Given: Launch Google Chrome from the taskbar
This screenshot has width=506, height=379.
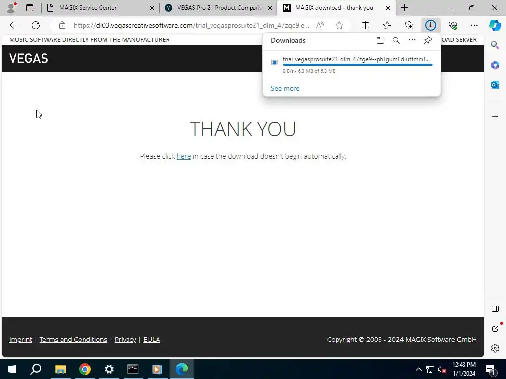Looking at the screenshot, I should (x=84, y=369).
